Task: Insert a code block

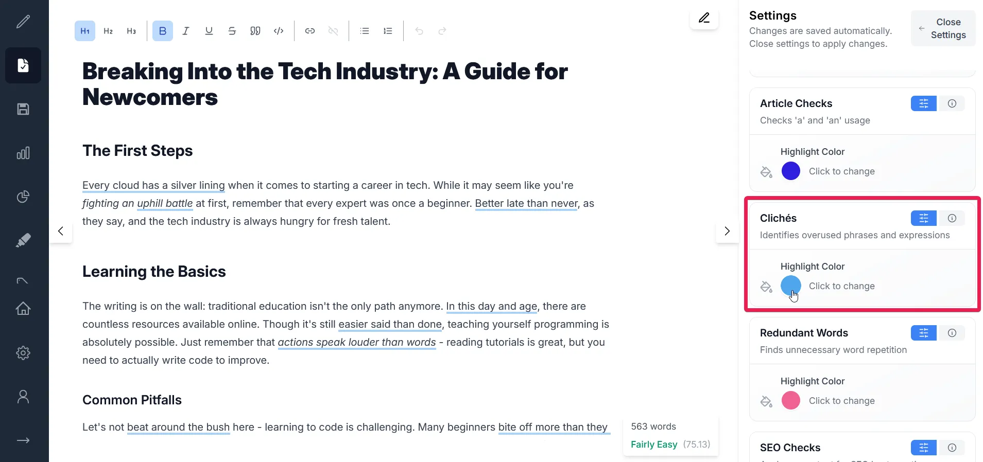Action: click(279, 31)
